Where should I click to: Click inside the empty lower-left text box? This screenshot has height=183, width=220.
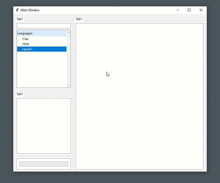click(44, 126)
